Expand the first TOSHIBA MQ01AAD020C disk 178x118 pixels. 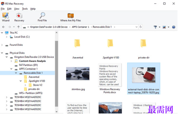coord(6,97)
